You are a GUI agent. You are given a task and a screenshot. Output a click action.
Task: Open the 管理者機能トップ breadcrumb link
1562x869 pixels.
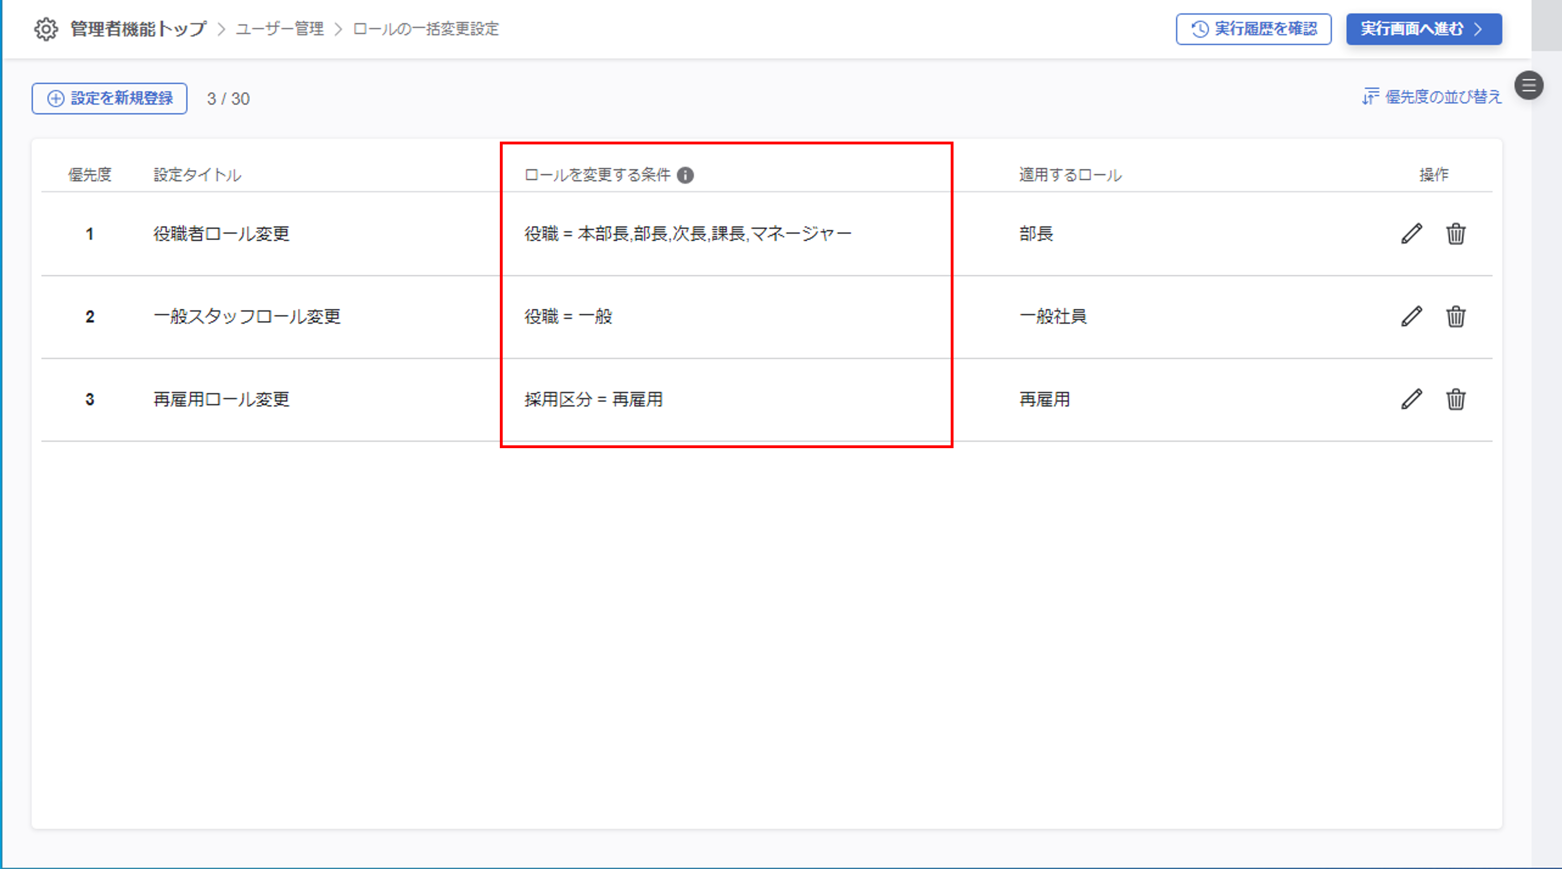coord(138,29)
